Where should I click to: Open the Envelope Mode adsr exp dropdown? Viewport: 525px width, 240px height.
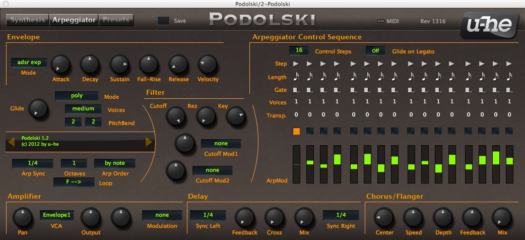[x=29, y=63]
